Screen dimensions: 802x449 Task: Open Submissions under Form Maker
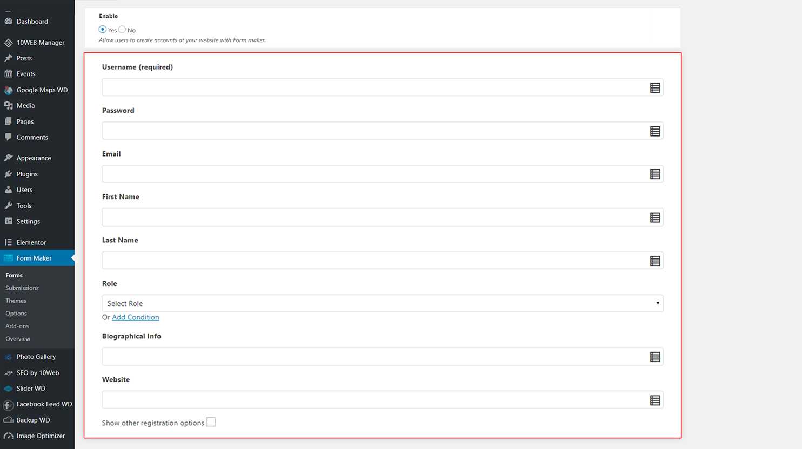click(22, 288)
